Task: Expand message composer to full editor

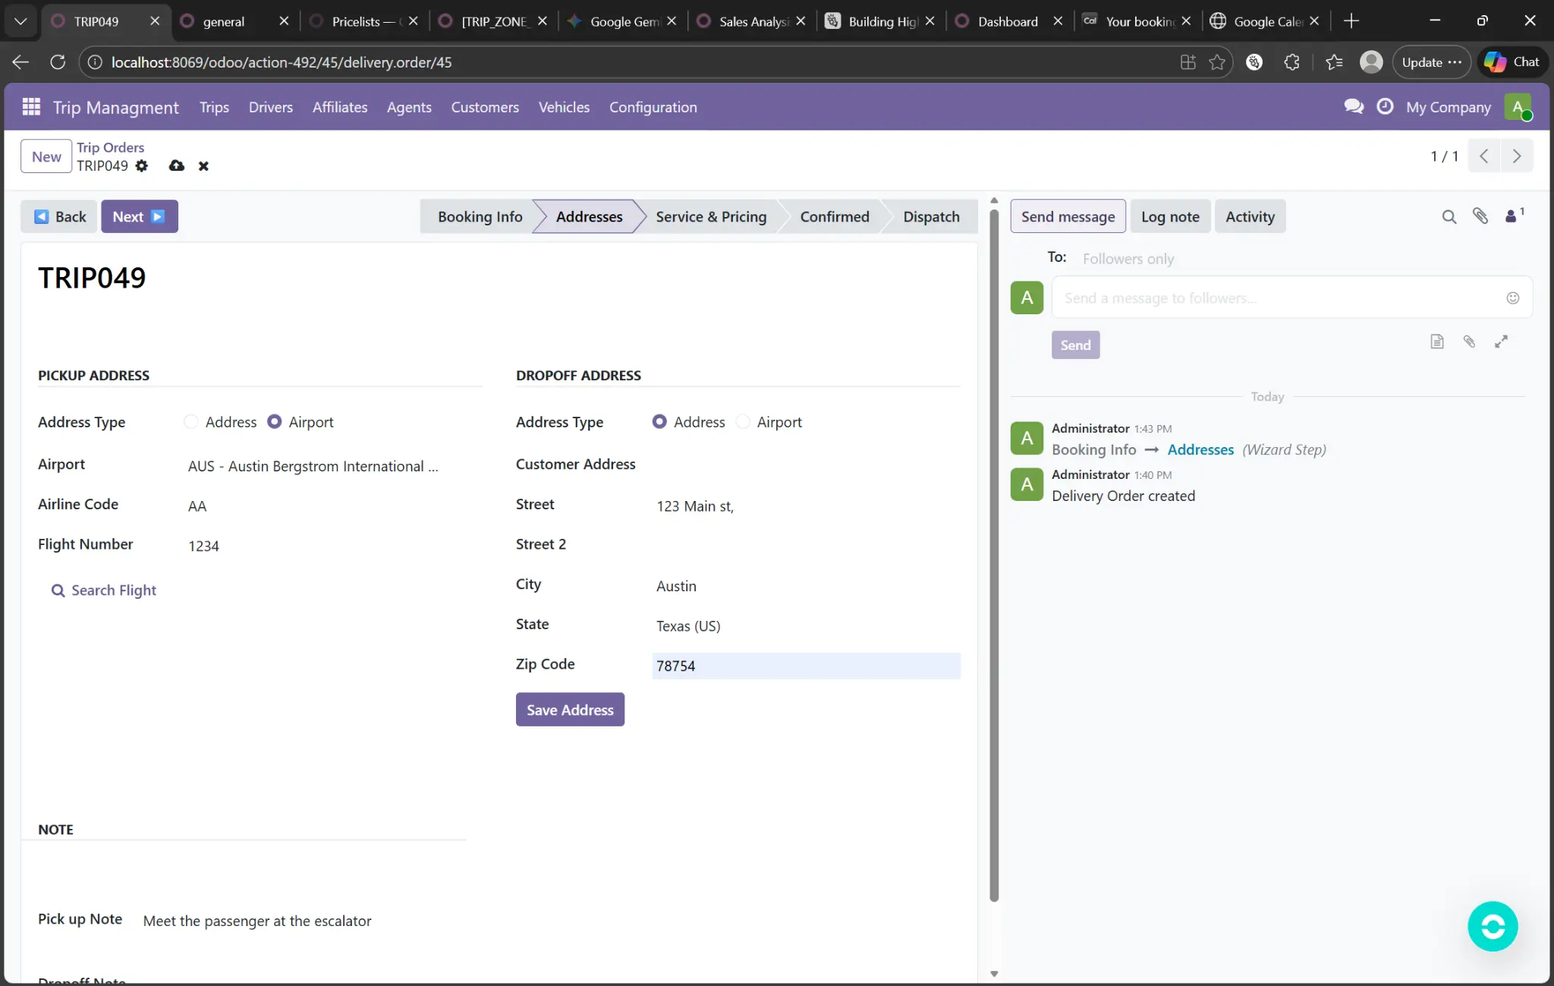Action: click(1501, 342)
